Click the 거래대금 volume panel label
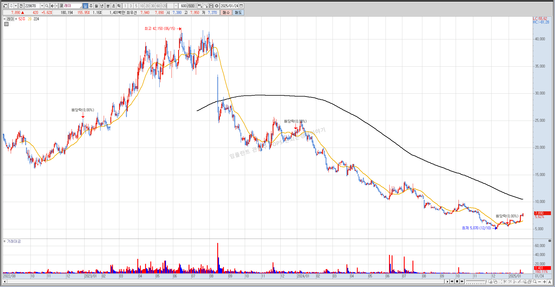 [14, 241]
